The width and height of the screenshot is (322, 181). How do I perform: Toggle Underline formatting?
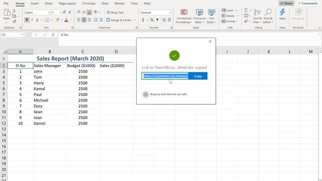(37, 20)
